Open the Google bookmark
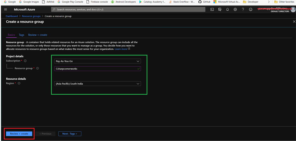296x141 pixels. (10, 2)
